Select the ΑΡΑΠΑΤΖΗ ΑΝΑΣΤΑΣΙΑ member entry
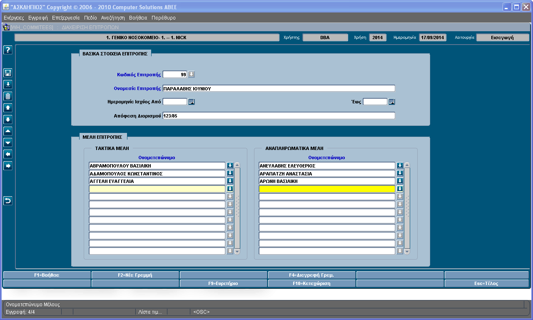533x320 pixels. click(x=327, y=173)
